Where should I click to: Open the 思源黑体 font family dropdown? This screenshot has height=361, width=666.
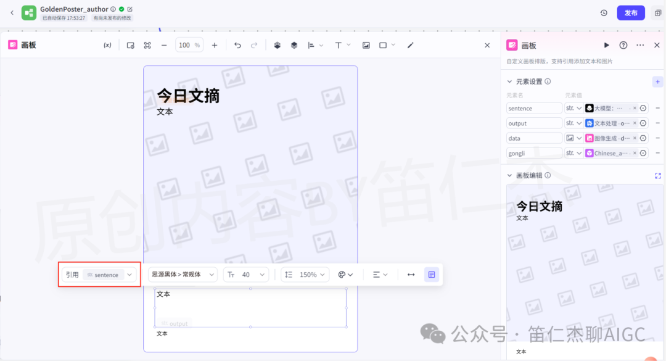pos(183,275)
